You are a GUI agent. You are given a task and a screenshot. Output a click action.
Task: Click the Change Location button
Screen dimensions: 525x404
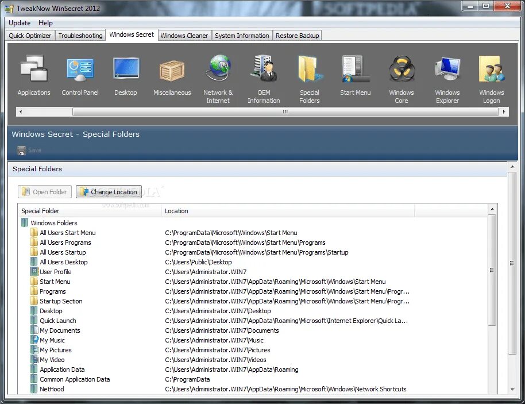pyautogui.click(x=109, y=191)
